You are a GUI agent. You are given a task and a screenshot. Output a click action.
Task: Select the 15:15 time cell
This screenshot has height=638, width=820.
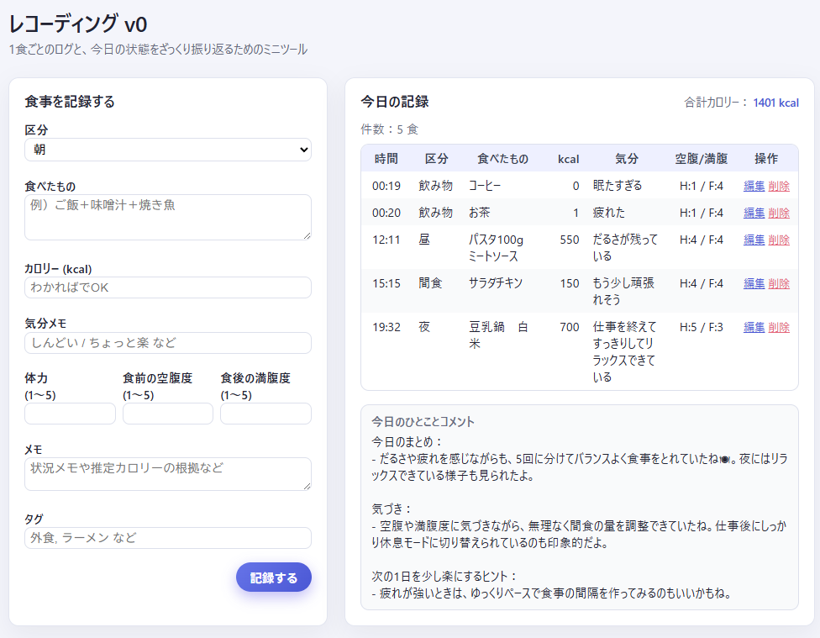coord(386,283)
